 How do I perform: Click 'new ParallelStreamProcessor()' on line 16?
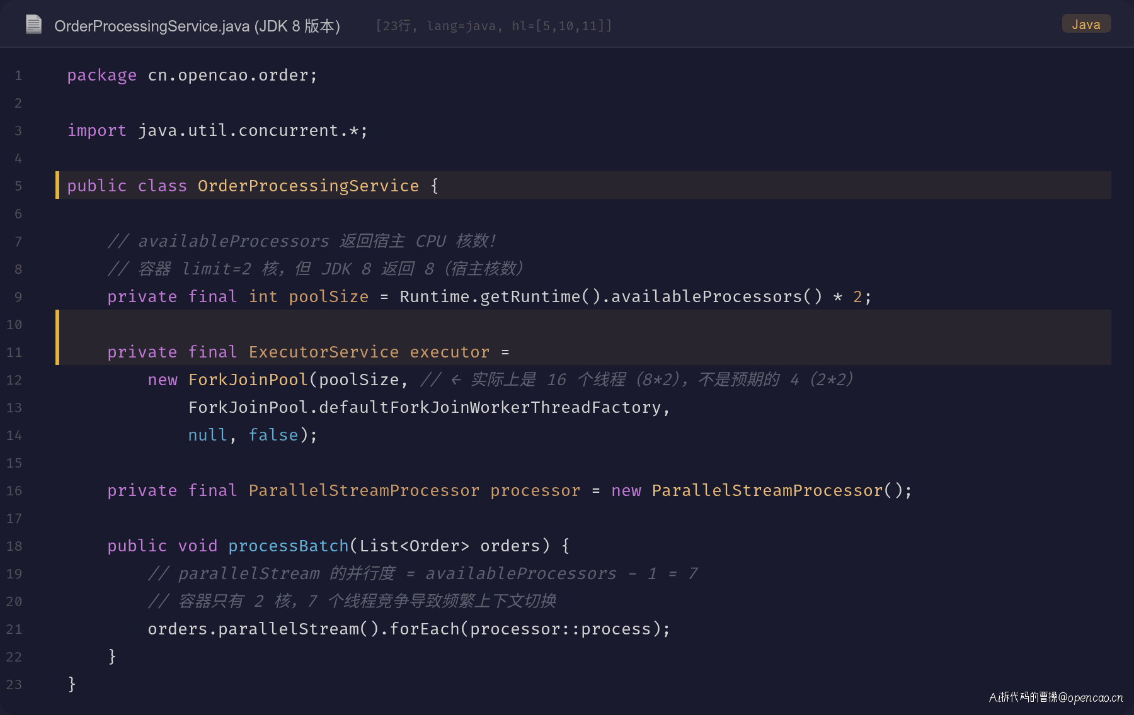point(757,491)
